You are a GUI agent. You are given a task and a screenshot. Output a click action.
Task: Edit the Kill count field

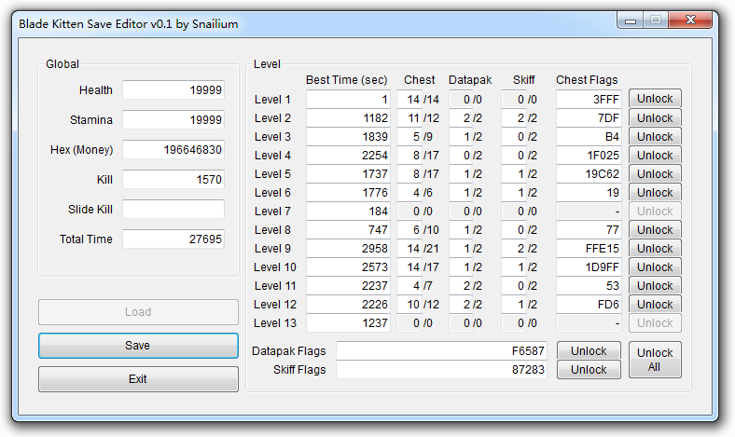[173, 180]
